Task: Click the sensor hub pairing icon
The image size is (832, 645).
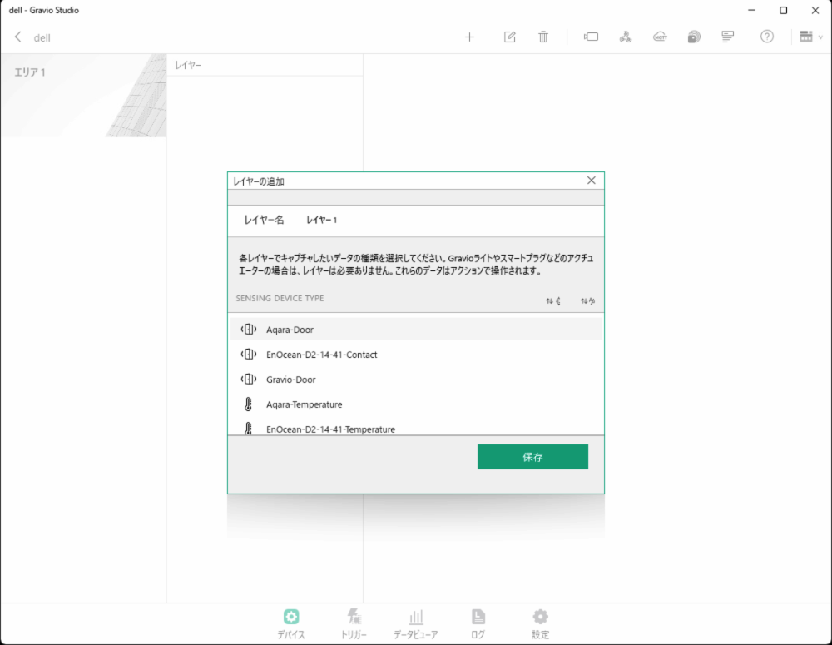Action: pos(626,37)
